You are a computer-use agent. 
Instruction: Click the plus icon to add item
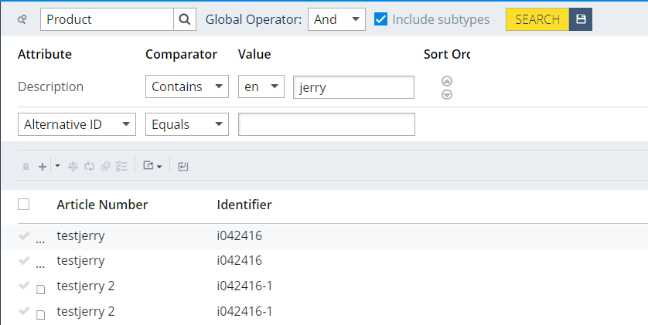[43, 166]
